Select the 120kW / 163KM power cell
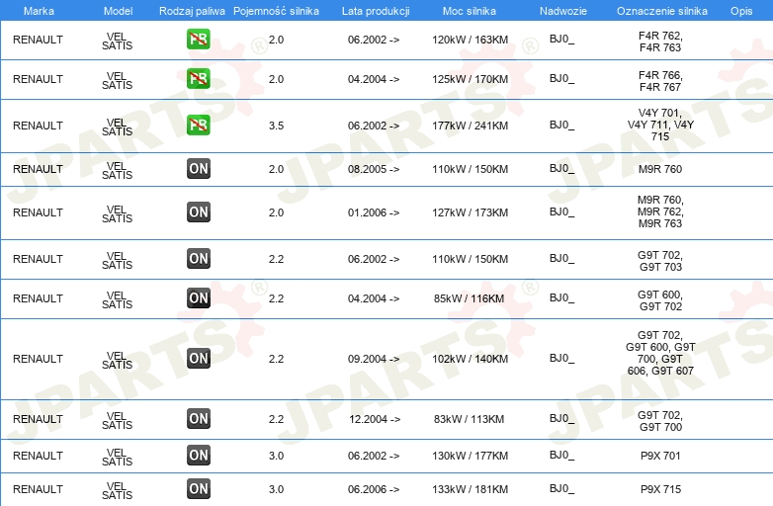The image size is (773, 506). point(470,40)
